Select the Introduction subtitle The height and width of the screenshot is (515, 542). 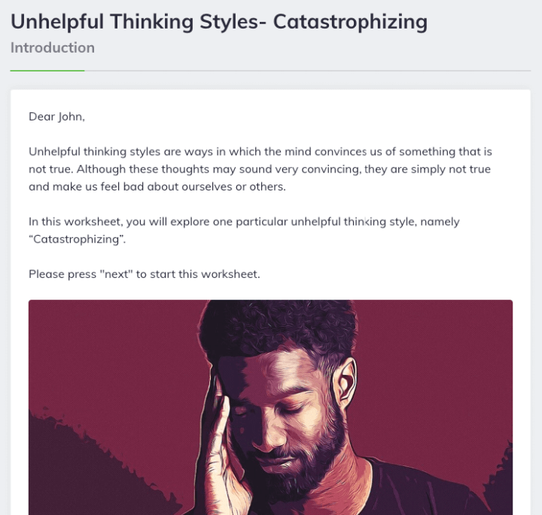coord(53,47)
